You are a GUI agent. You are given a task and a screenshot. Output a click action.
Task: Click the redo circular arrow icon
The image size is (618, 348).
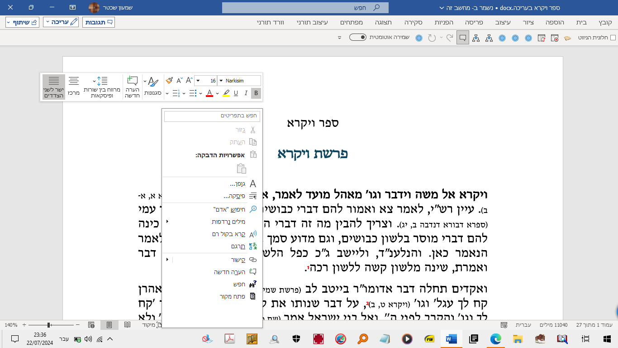pos(432,38)
